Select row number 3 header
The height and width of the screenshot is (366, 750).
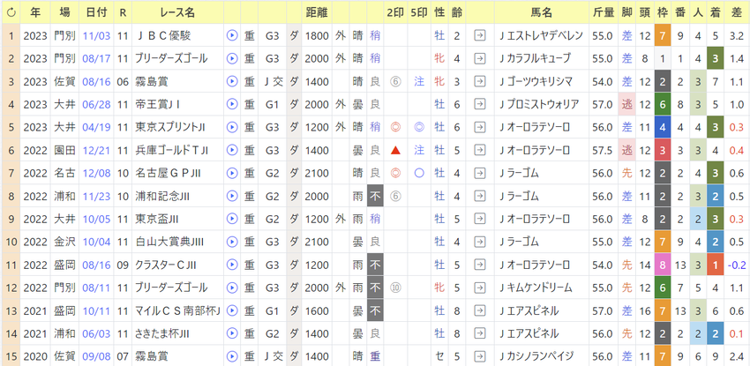(x=11, y=81)
